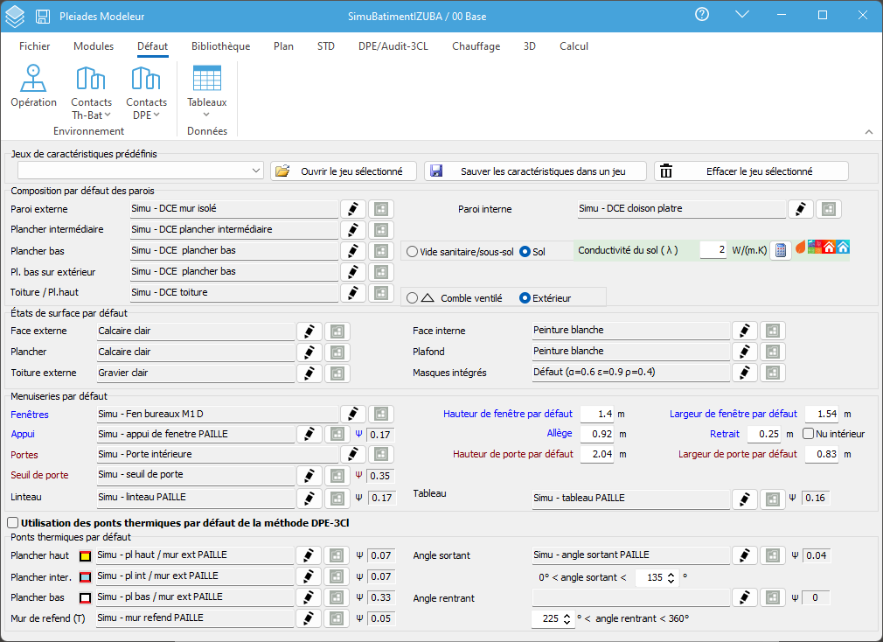Select Extérieur roof radio option
The image size is (883, 642).
pyautogui.click(x=525, y=298)
